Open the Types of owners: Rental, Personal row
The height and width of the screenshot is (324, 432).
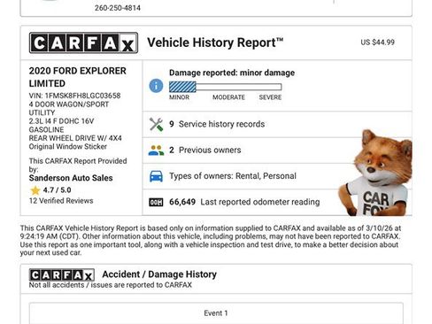[277, 176]
